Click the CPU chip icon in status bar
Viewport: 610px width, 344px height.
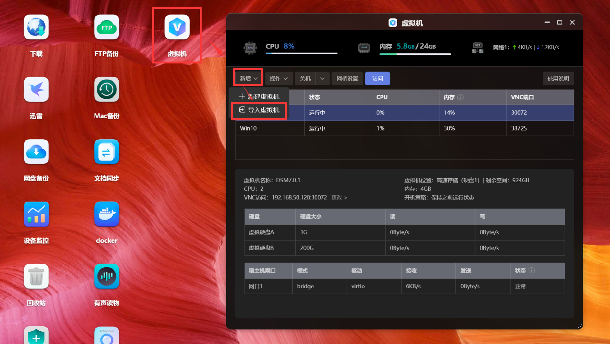click(250, 48)
